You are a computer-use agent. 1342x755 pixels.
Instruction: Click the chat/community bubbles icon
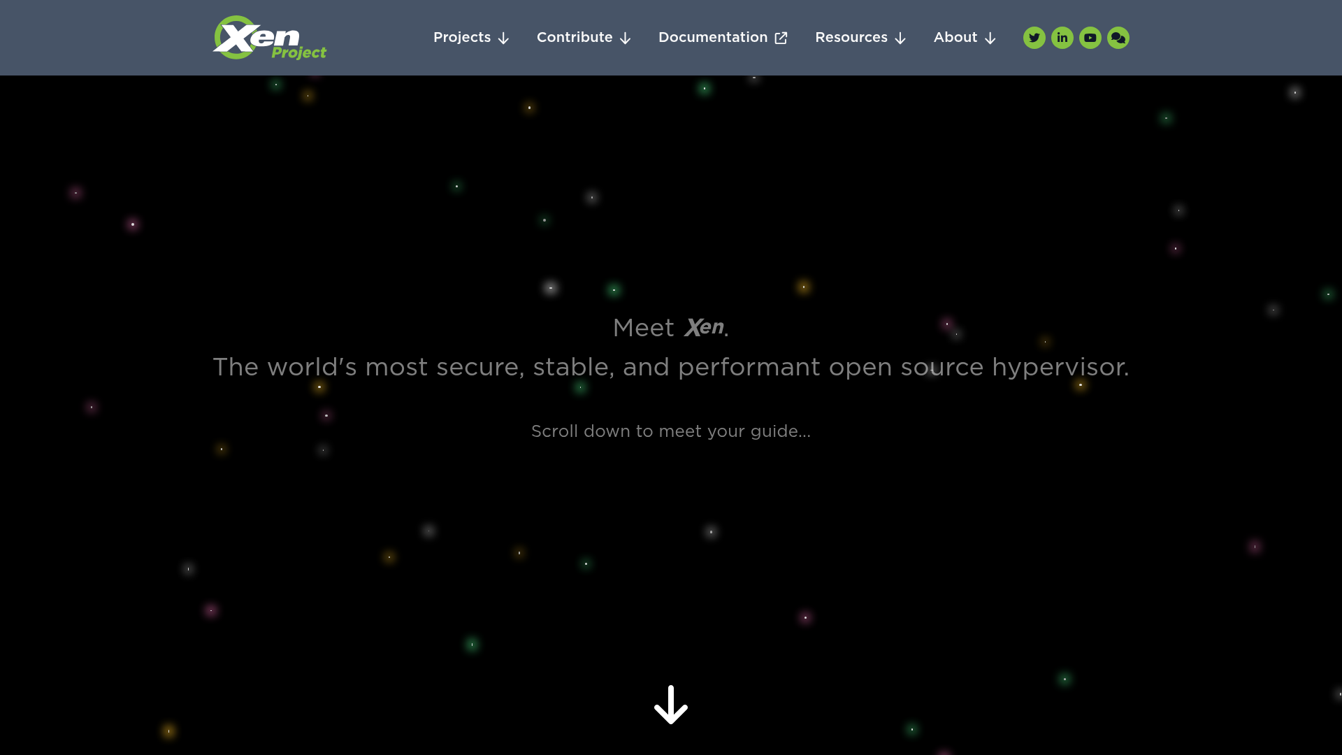(x=1118, y=37)
